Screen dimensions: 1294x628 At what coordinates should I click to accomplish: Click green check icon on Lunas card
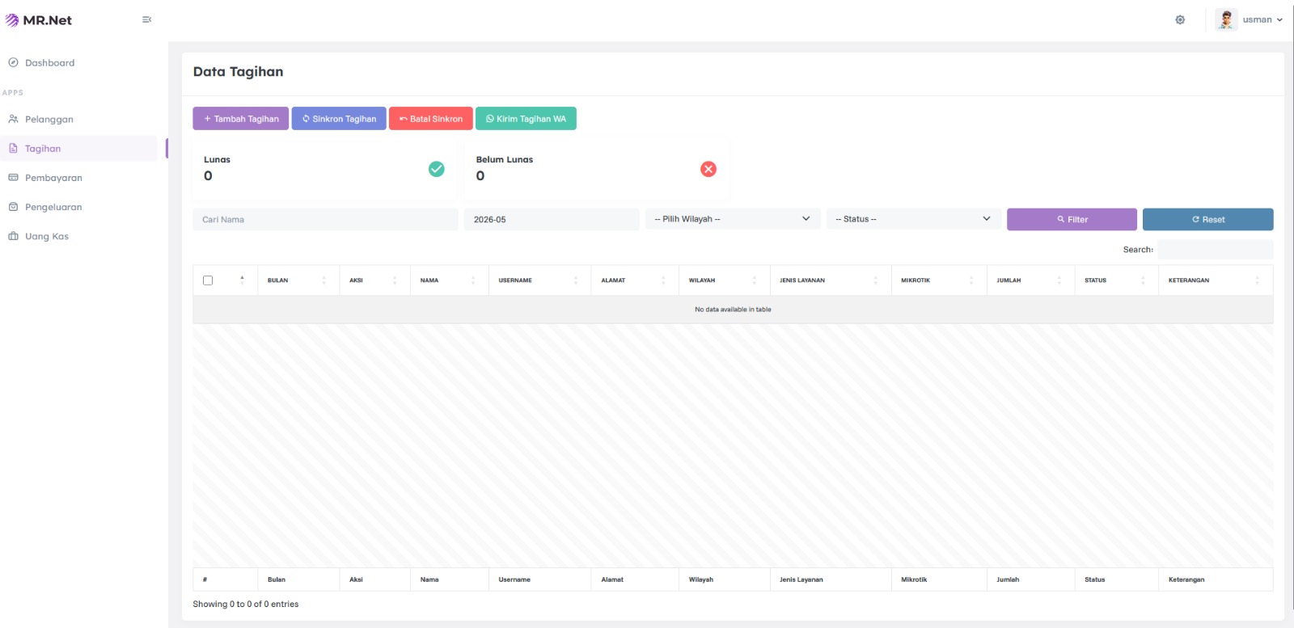point(437,169)
